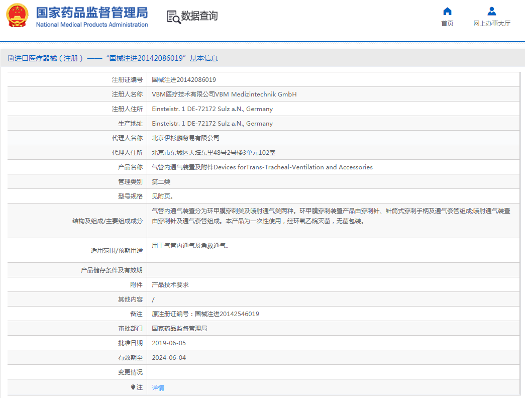525x398 pixels.
Task: Click the 结构及组成/主要组成成分 label
Action: pyautogui.click(x=108, y=221)
